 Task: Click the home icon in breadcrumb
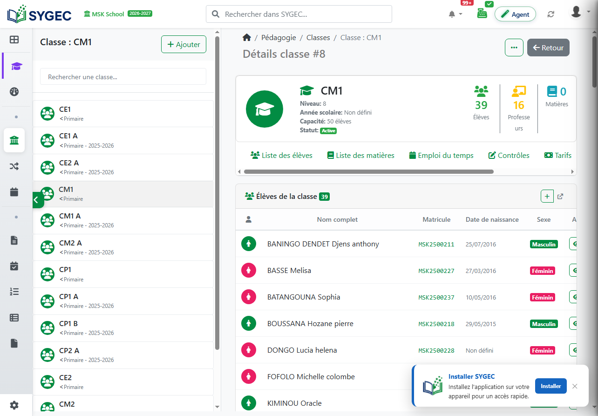tap(247, 38)
